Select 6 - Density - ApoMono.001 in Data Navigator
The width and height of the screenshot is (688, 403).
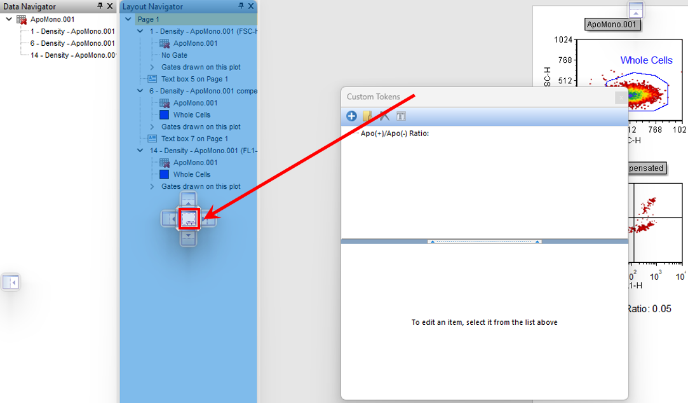coord(72,43)
